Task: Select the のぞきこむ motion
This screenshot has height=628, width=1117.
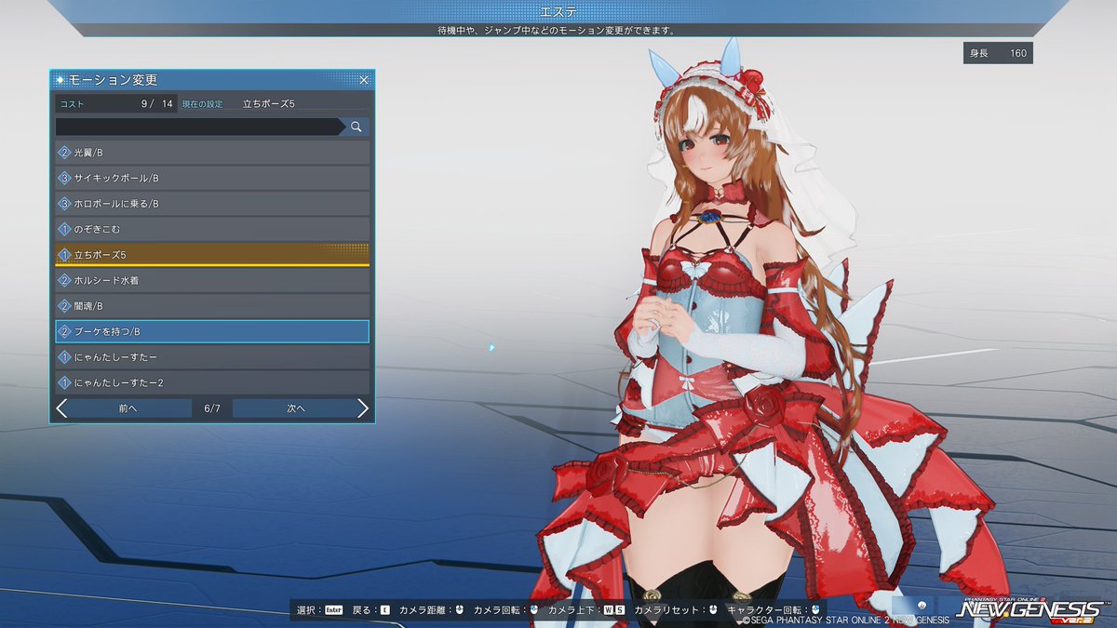Action: click(x=212, y=229)
